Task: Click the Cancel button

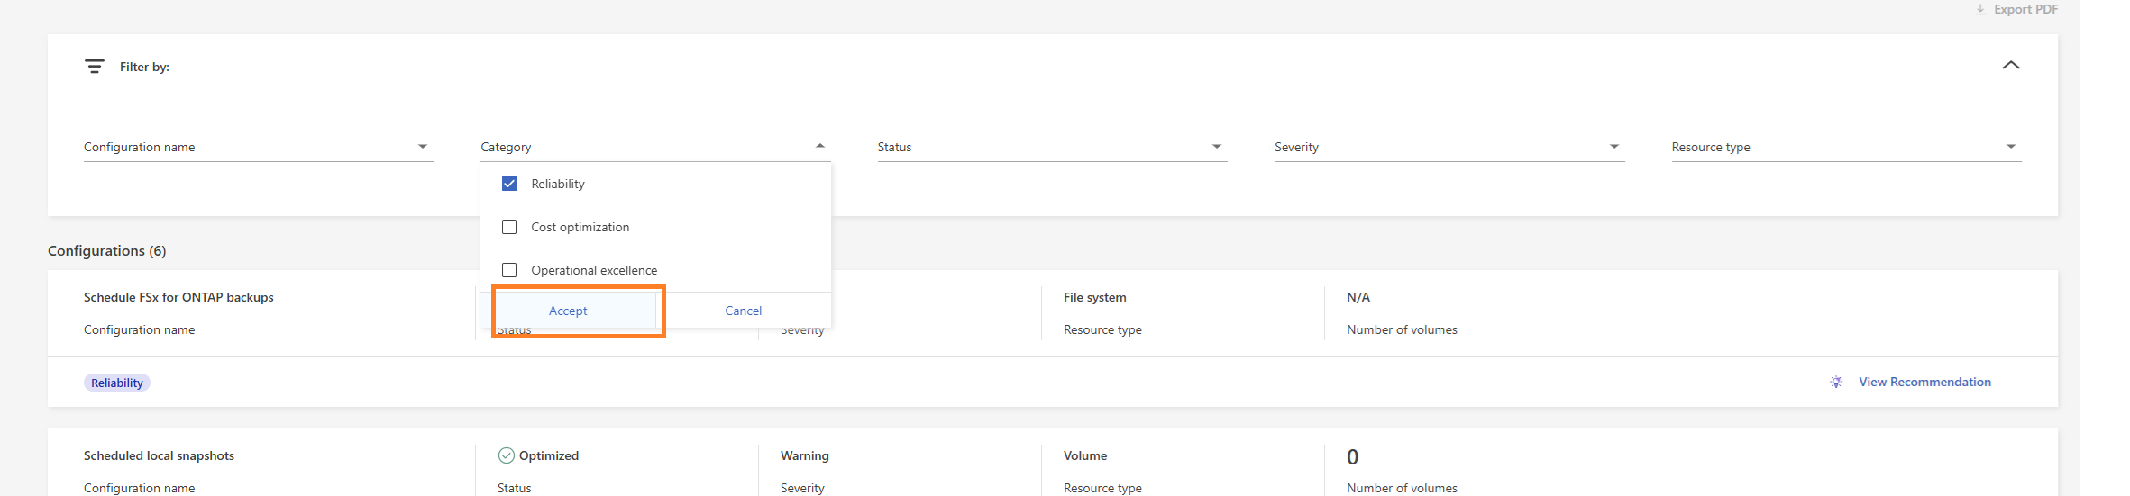Action: click(x=744, y=311)
